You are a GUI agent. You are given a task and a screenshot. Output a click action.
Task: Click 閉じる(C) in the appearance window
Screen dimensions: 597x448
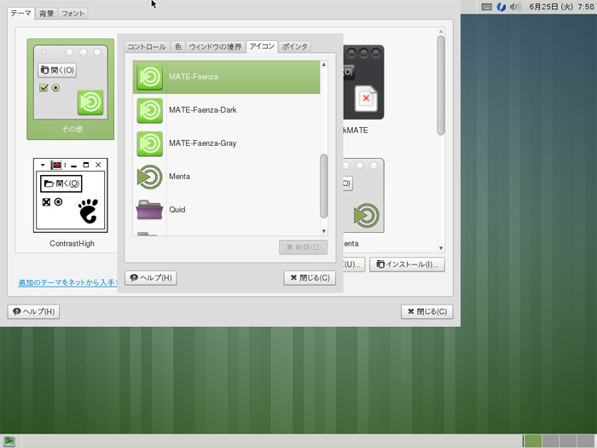pos(426,311)
